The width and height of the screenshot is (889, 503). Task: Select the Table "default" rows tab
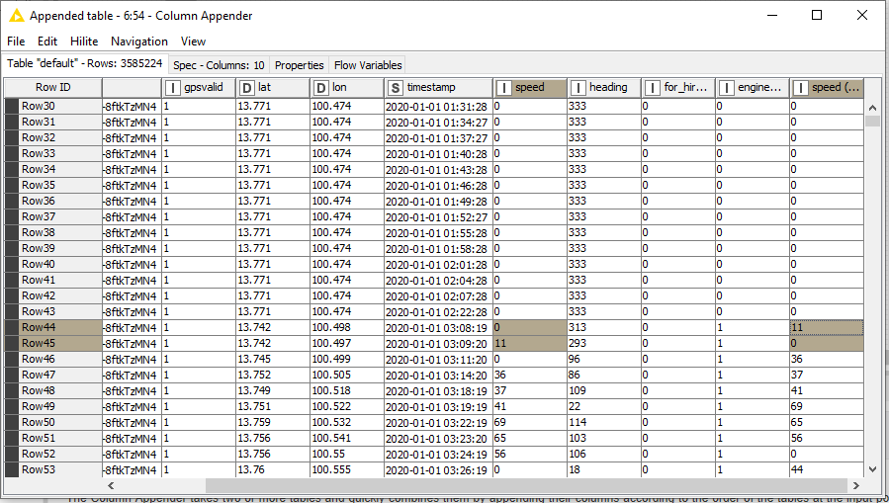pyautogui.click(x=85, y=63)
